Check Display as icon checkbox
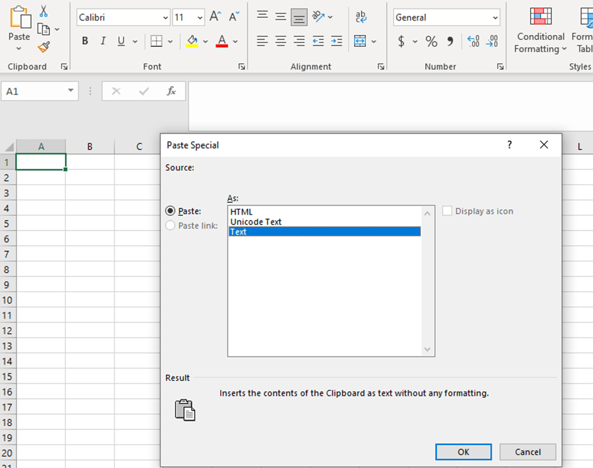The height and width of the screenshot is (468, 593). tap(447, 211)
